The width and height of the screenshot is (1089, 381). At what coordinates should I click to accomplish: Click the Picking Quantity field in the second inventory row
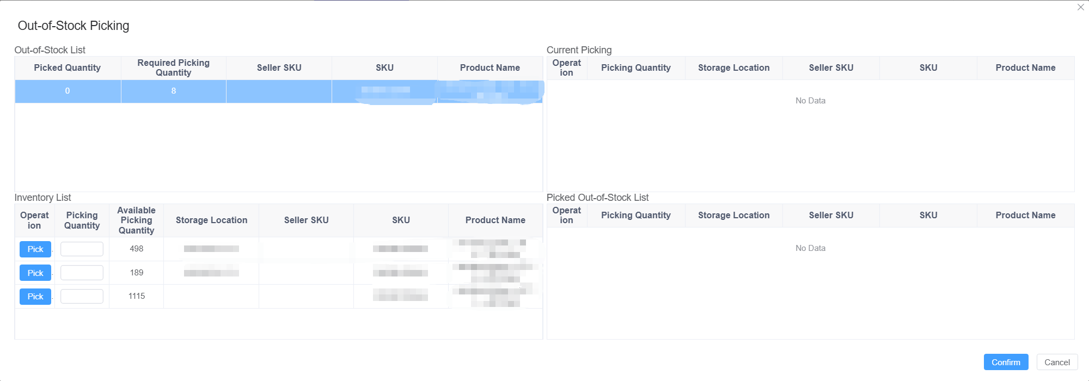[x=82, y=273]
